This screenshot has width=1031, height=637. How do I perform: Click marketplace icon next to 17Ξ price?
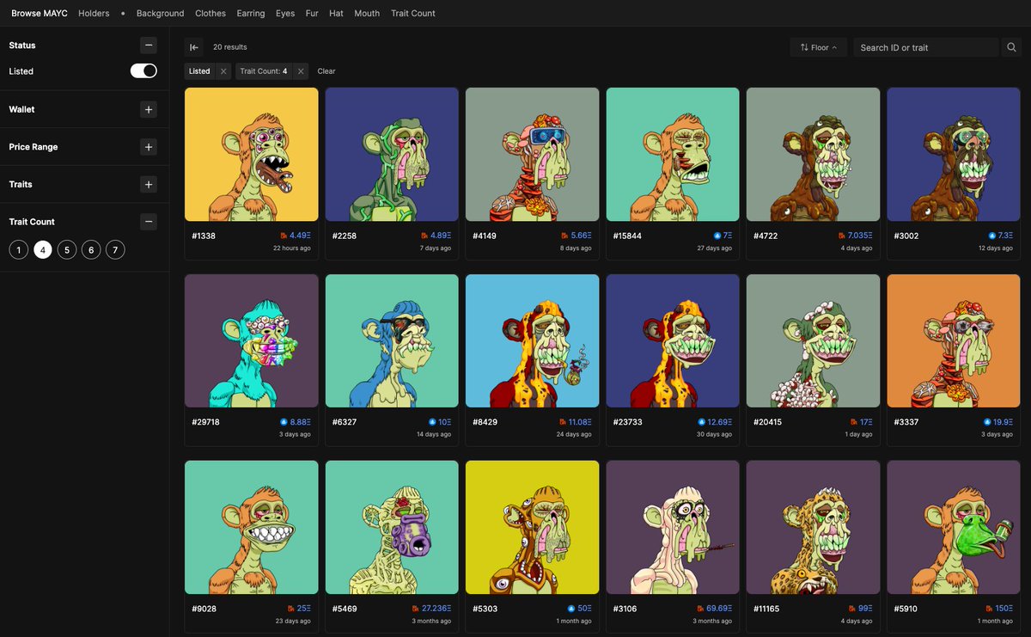[x=853, y=422]
